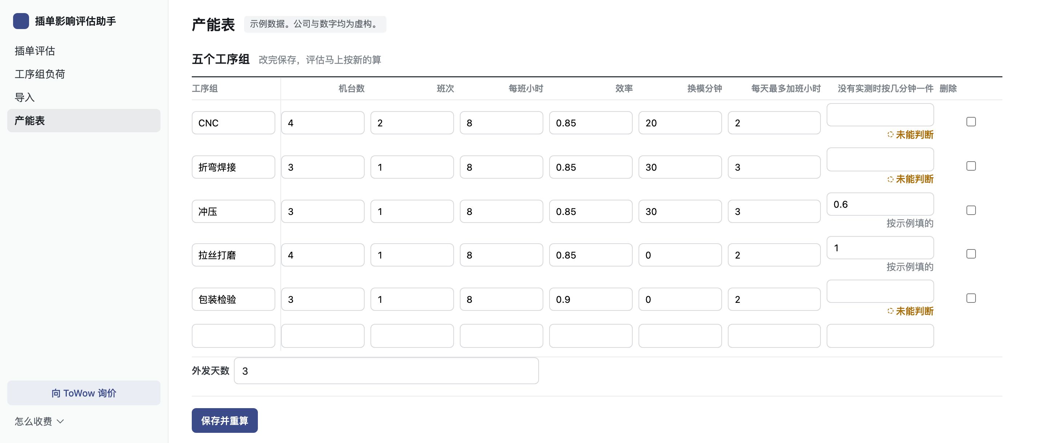Click the 示例数据 notice badge
Viewport: 1046px width, 443px height.
pos(315,24)
